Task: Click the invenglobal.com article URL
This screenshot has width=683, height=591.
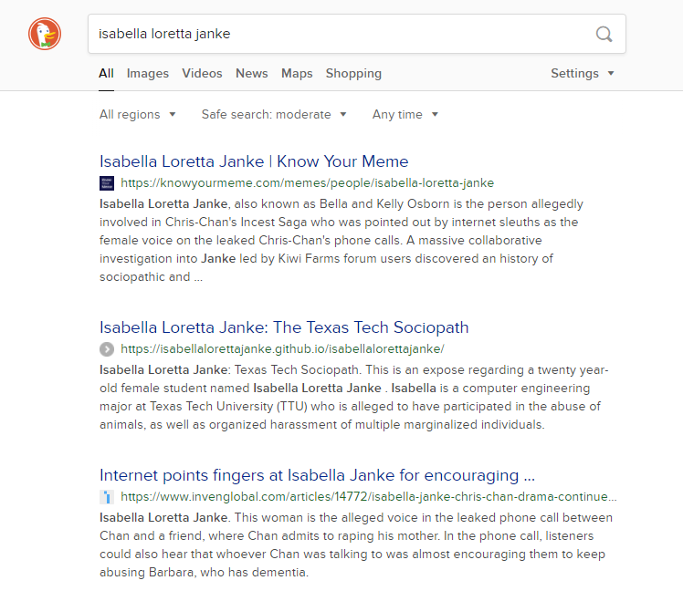Action: click(369, 497)
